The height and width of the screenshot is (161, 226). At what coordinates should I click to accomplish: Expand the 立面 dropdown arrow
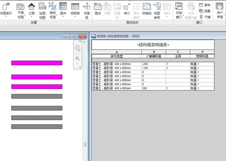[32, 17]
